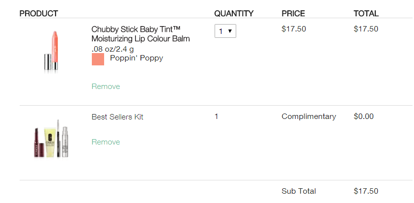Click the quantity 1 of Best Sellers Kit
Image resolution: width=414 pixels, height=203 pixels.
217,116
